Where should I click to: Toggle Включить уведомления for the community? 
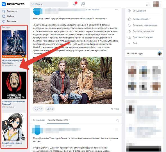[142, 25]
